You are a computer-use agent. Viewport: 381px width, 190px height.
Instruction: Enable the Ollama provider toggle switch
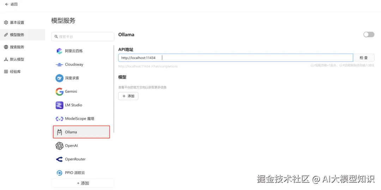tap(369, 34)
